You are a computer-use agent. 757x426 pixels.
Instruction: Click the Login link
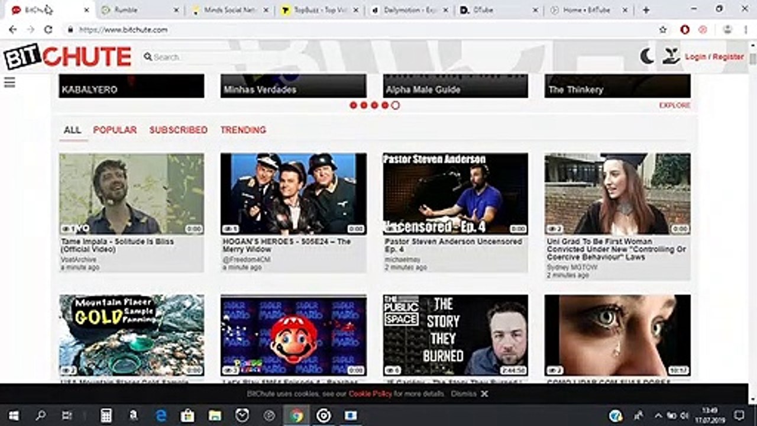[695, 57]
